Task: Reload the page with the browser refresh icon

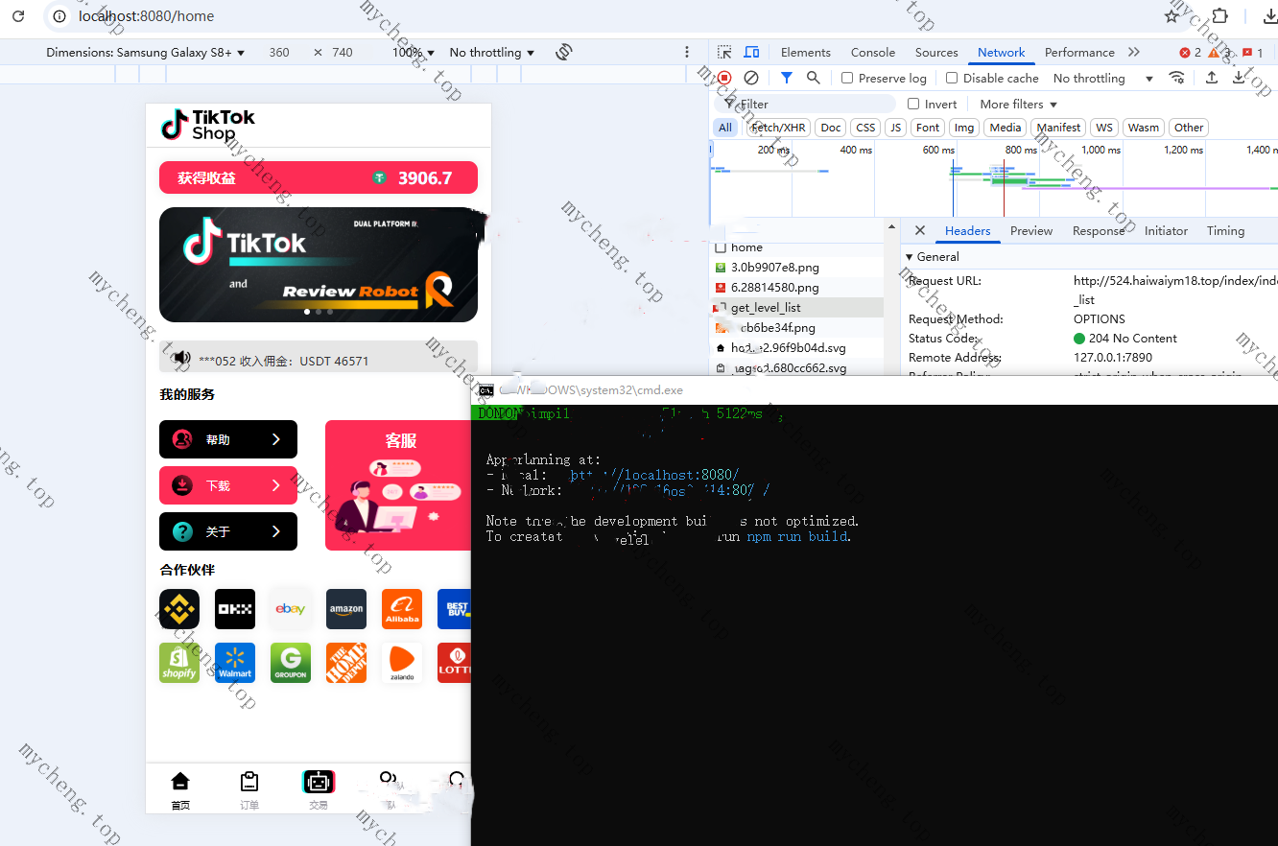Action: click(18, 16)
